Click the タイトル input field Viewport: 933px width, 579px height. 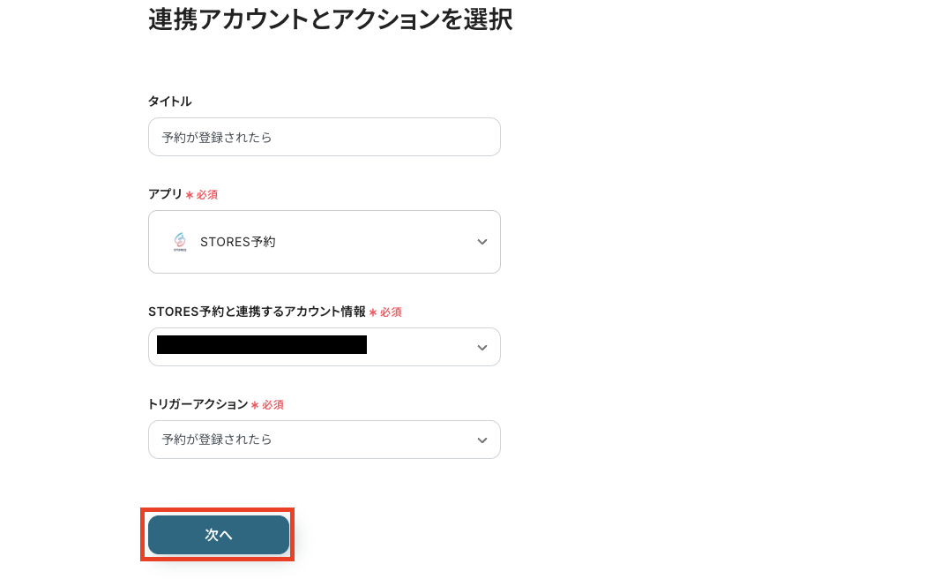coord(324,137)
